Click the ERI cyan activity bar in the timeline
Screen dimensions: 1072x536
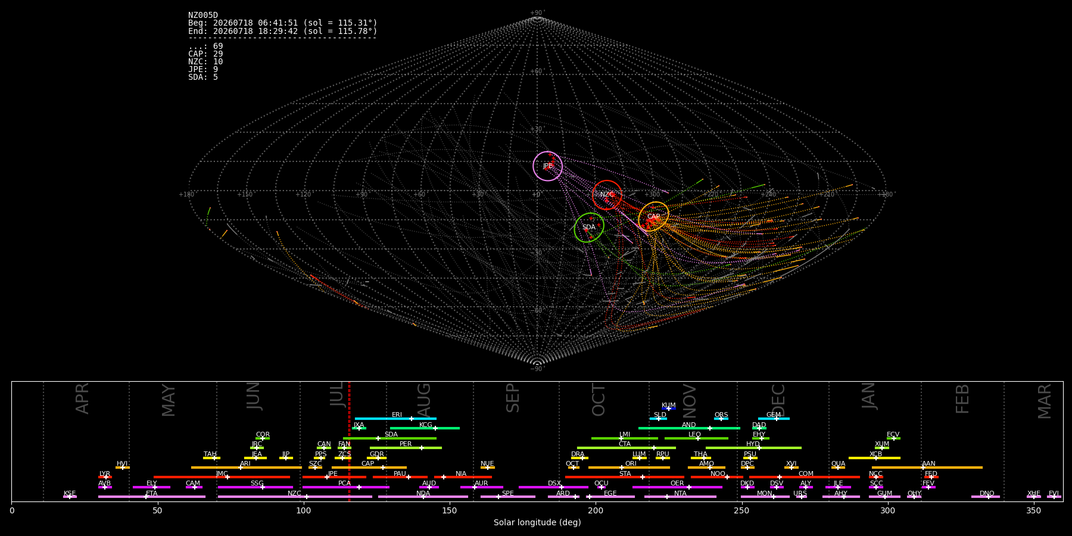click(x=395, y=419)
